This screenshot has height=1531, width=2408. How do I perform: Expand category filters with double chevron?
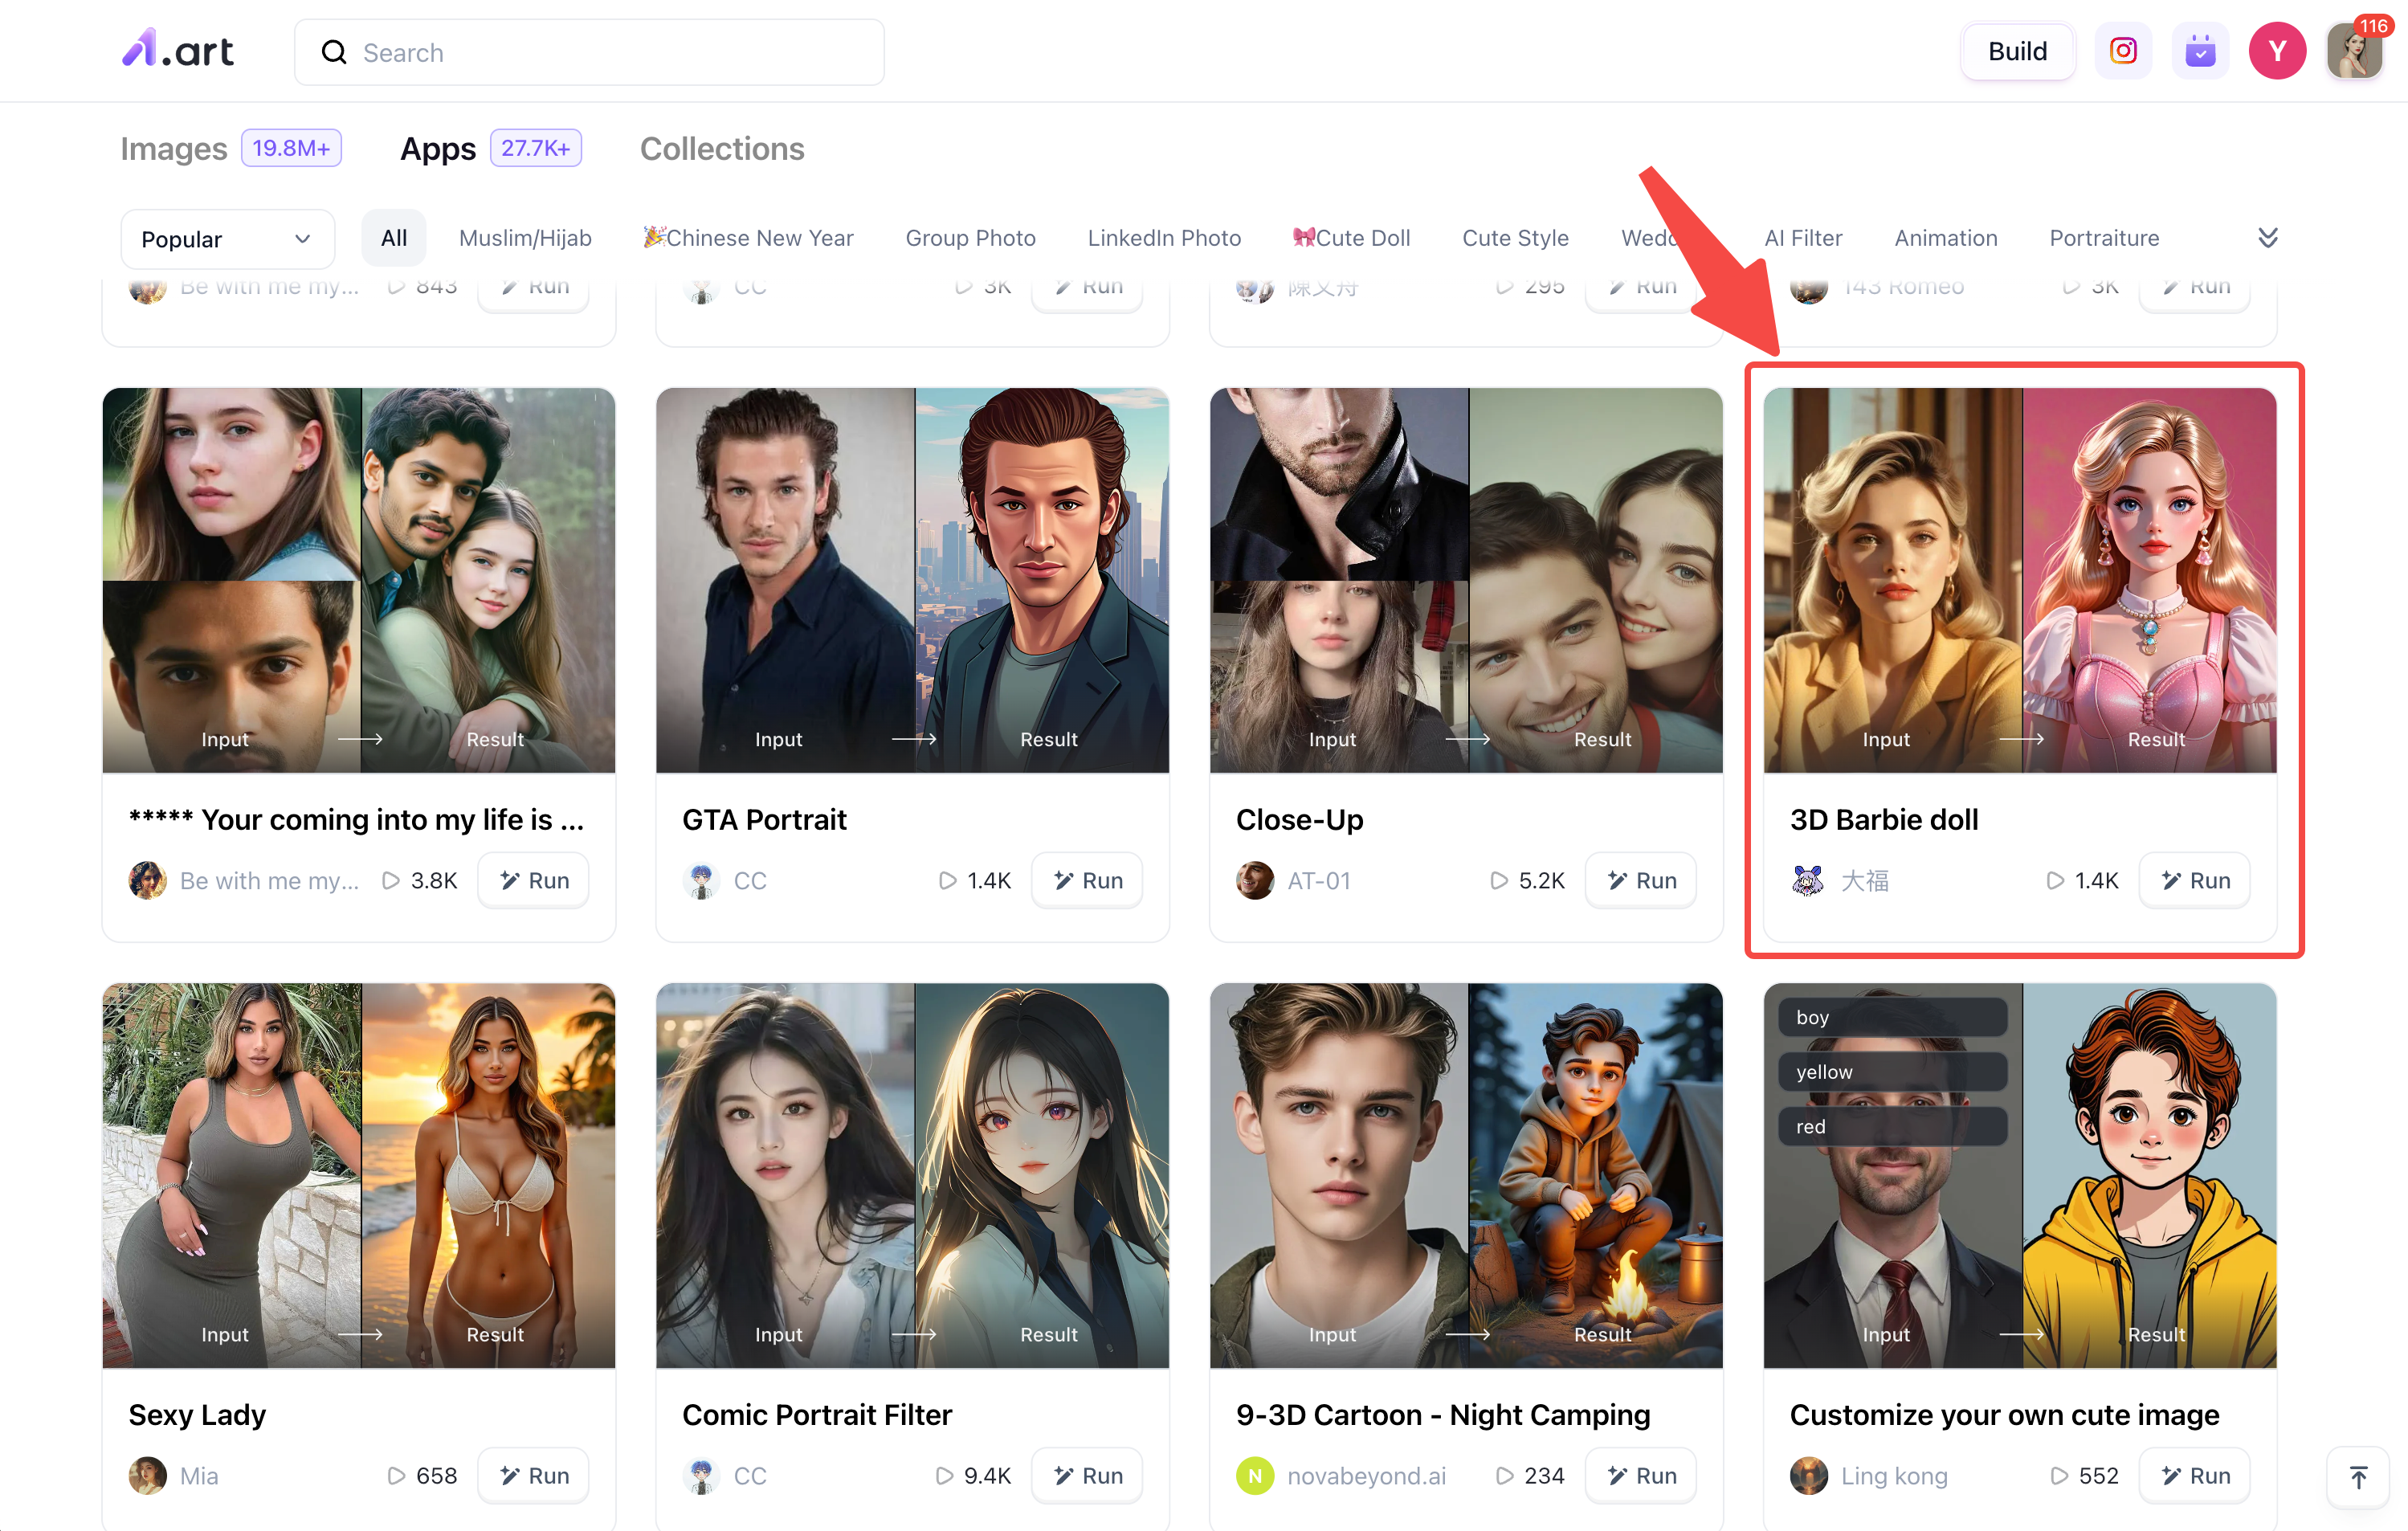click(2267, 238)
